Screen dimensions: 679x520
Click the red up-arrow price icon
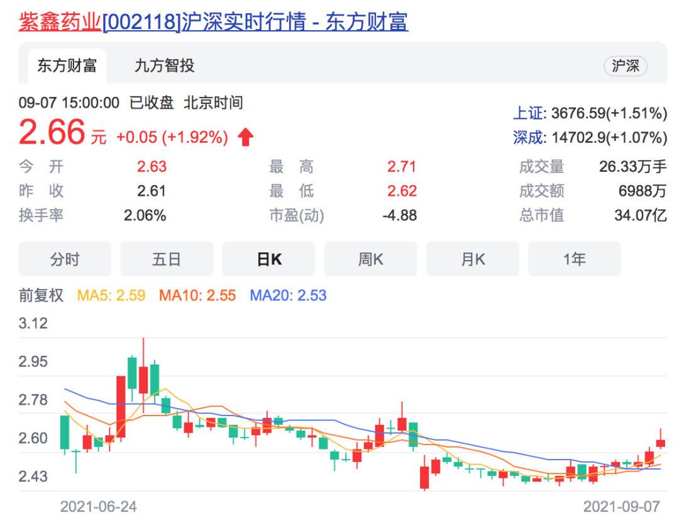pyautogui.click(x=245, y=137)
